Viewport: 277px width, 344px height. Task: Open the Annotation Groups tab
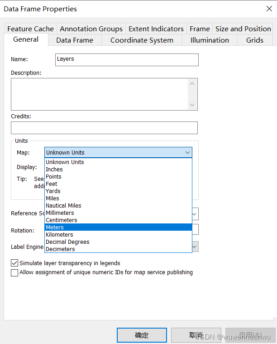coord(91,29)
